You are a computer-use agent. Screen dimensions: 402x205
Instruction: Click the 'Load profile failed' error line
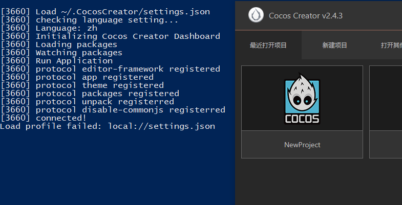click(x=108, y=126)
